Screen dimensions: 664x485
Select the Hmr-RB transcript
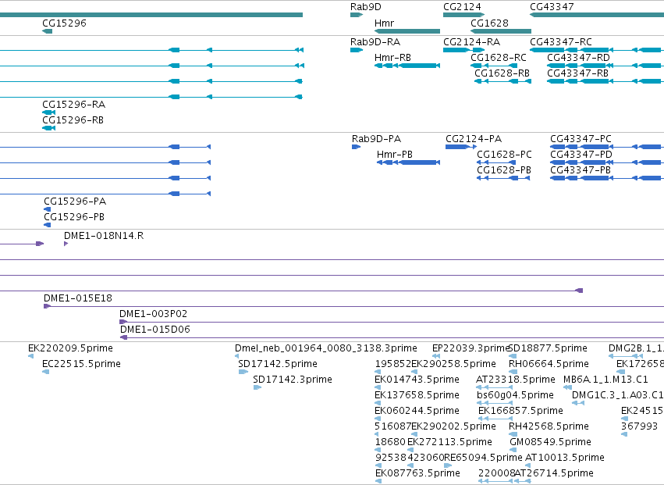pos(407,66)
